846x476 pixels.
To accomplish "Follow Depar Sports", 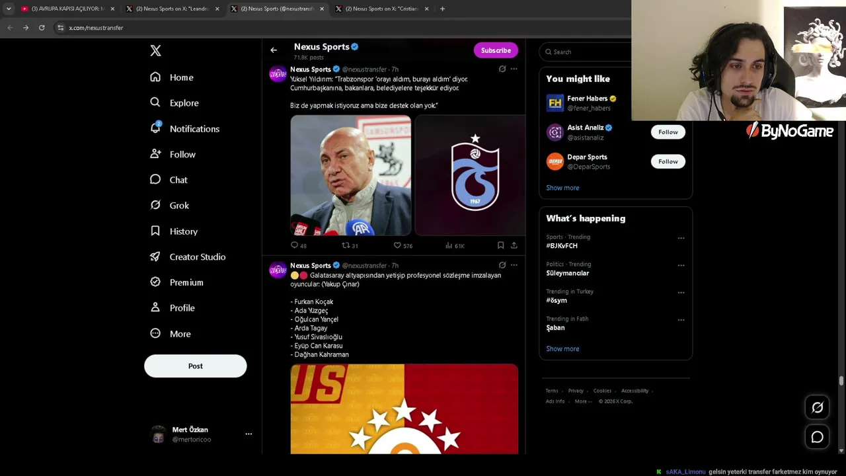I will [668, 161].
